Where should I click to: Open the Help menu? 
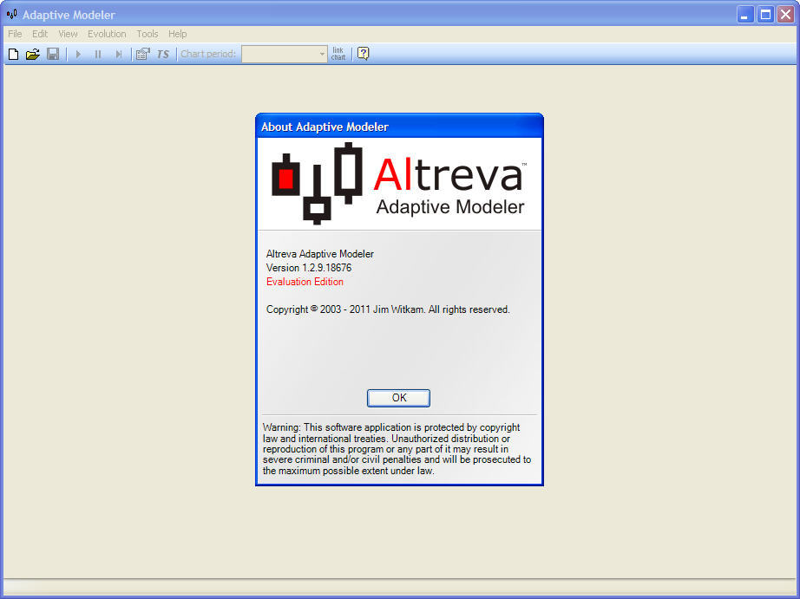coord(178,34)
